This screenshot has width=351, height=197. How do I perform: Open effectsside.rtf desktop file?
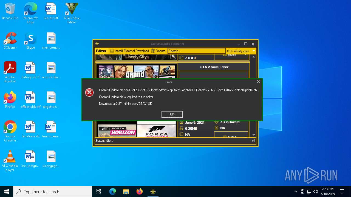pyautogui.click(x=30, y=100)
